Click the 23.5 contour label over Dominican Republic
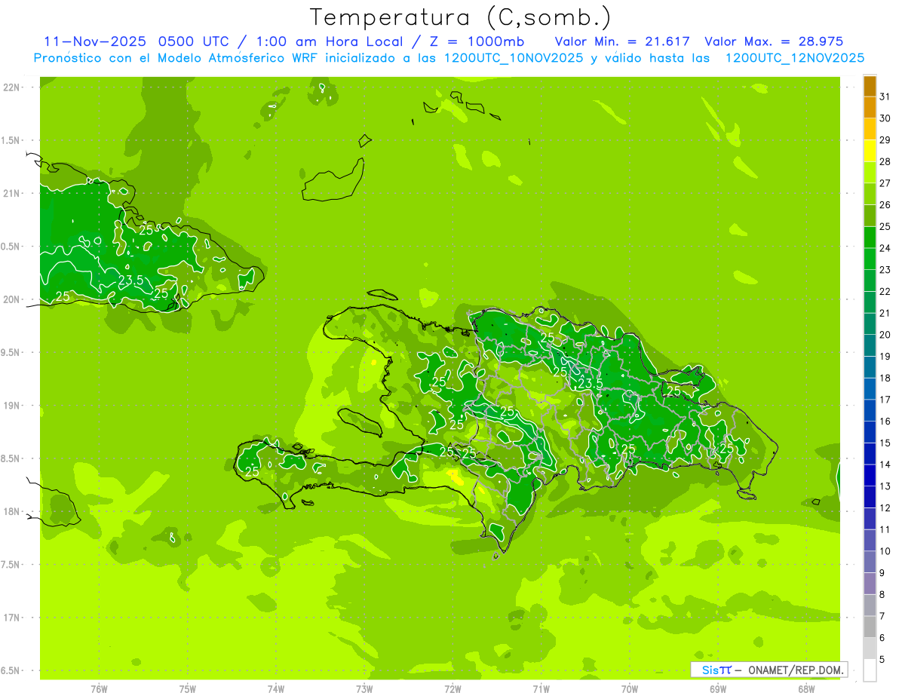905x699 pixels. (x=591, y=383)
